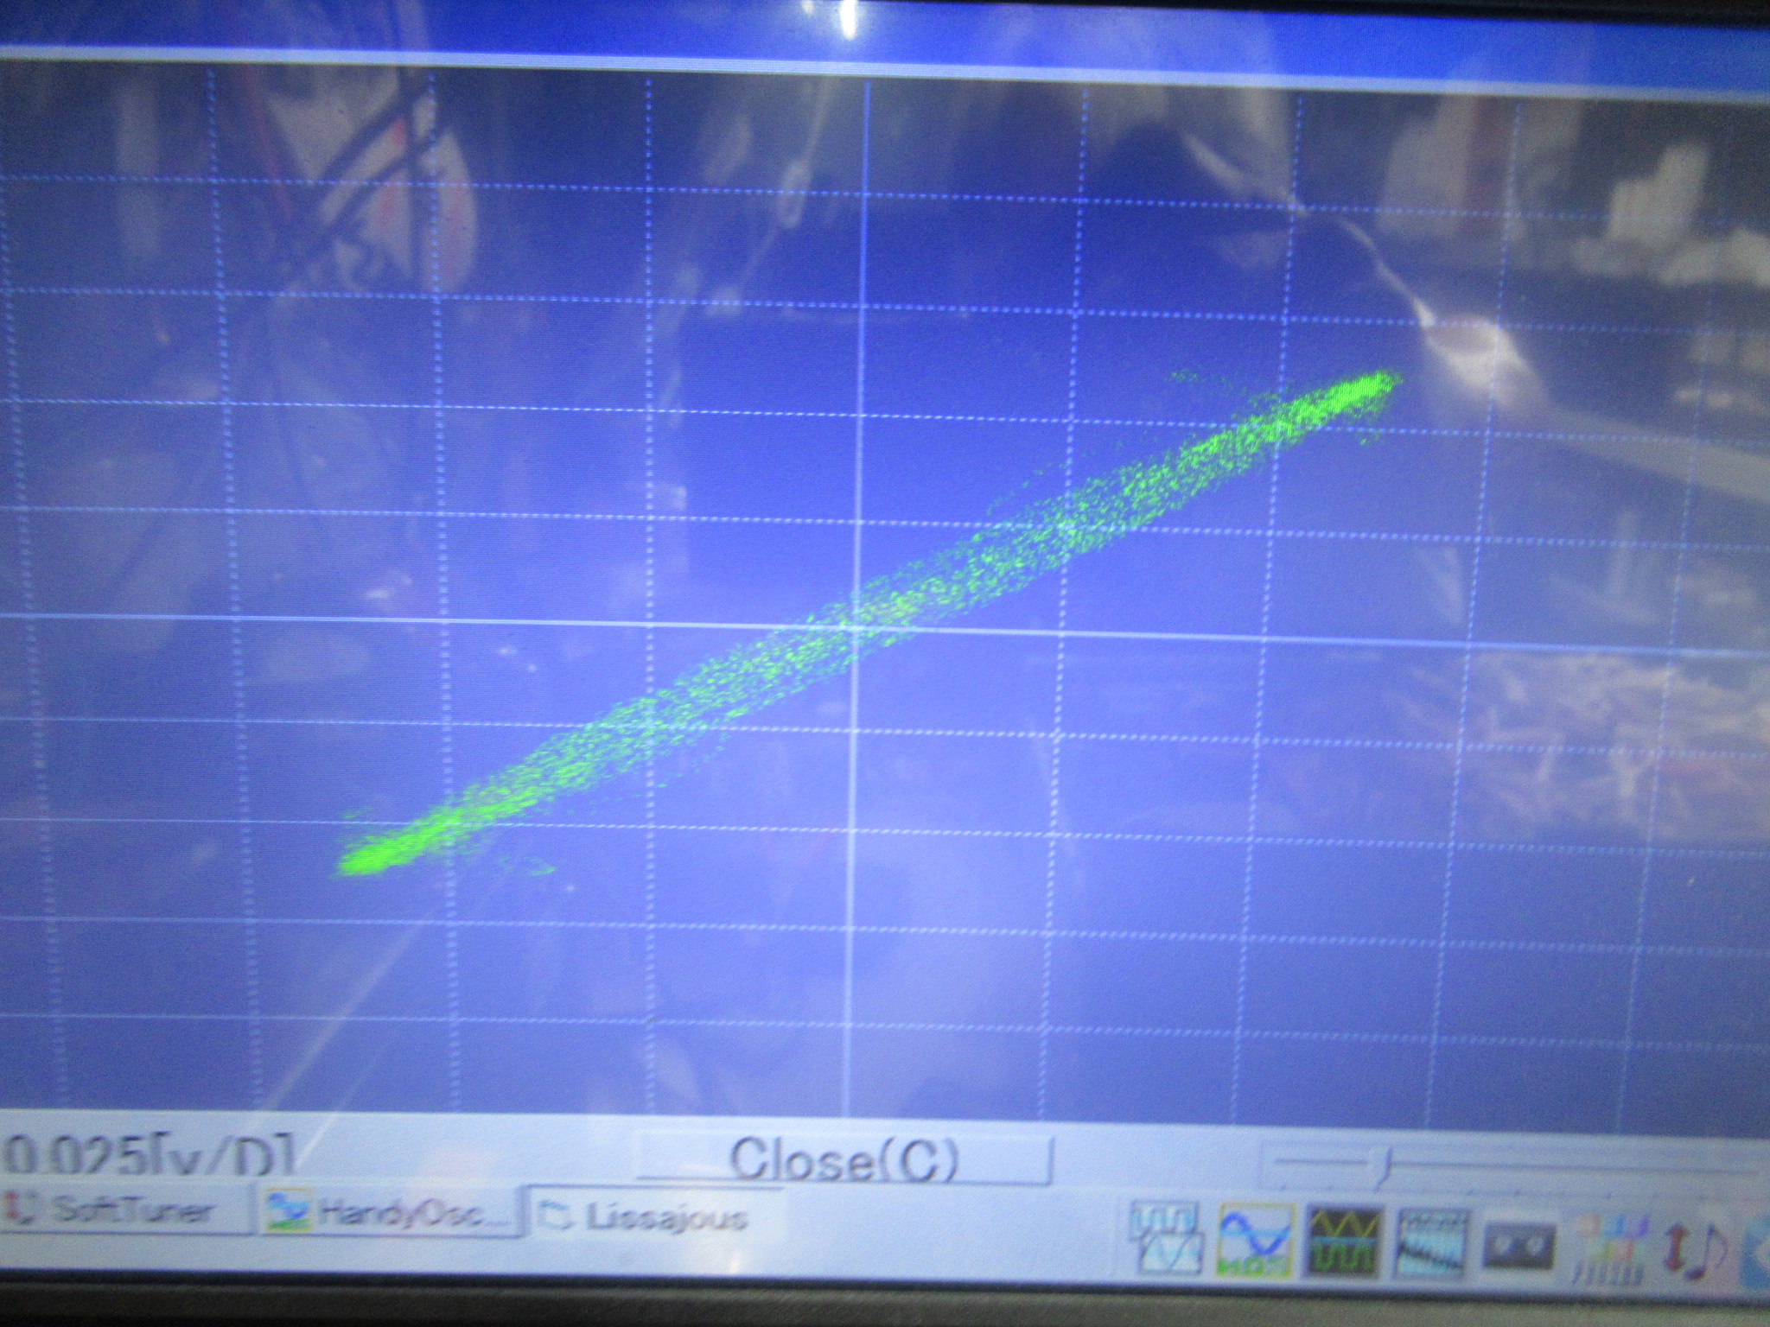Switch to the HandyOsc taskbar window

click(x=389, y=1213)
